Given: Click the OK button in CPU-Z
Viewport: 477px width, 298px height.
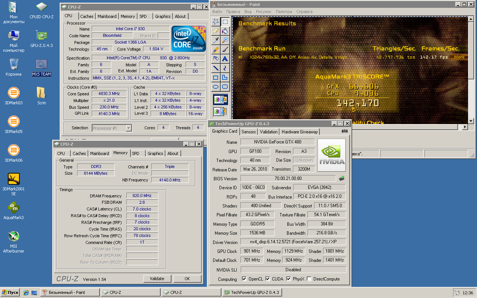Looking at the screenshot, I should coord(187,279).
